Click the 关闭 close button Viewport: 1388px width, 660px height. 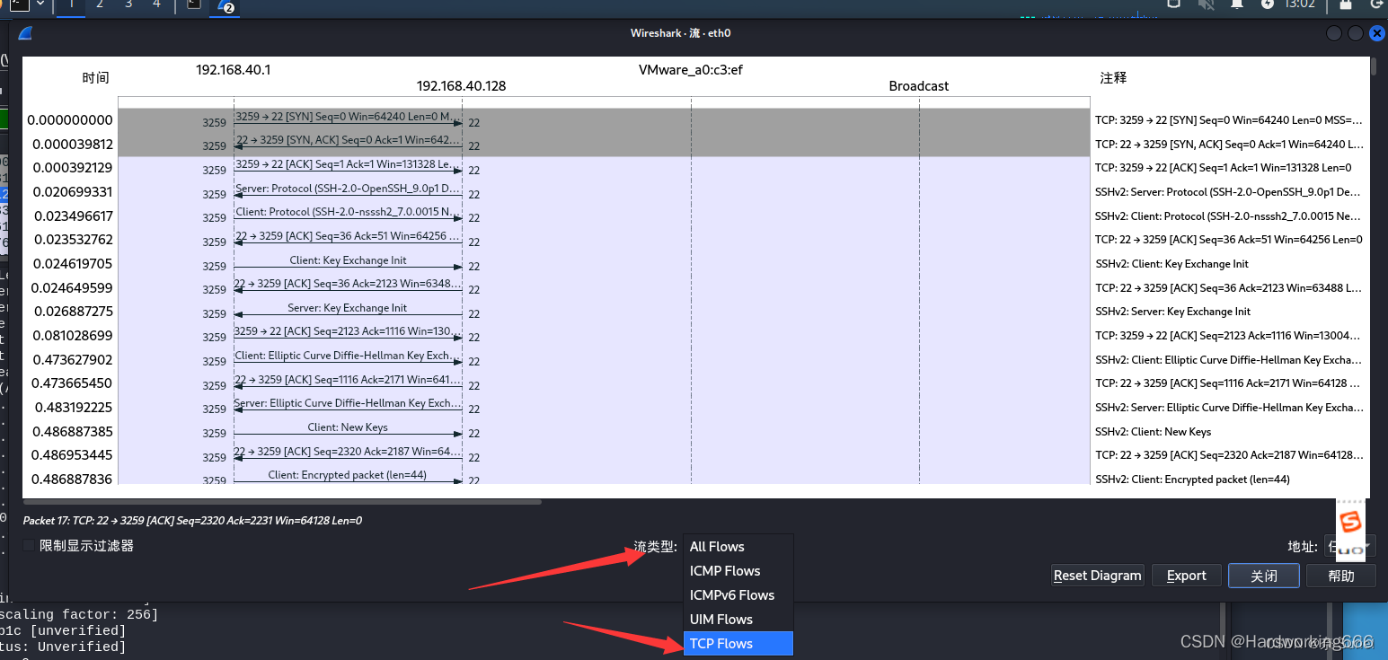[x=1263, y=576]
